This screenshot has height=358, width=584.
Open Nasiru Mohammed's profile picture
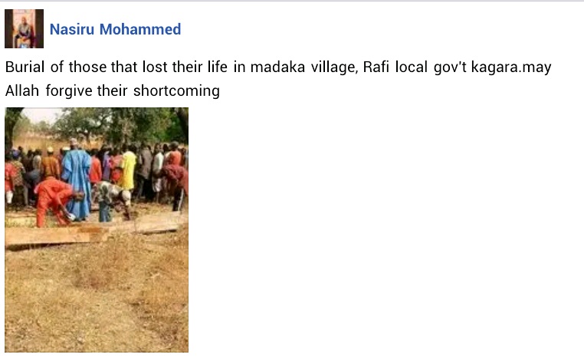[x=24, y=28]
